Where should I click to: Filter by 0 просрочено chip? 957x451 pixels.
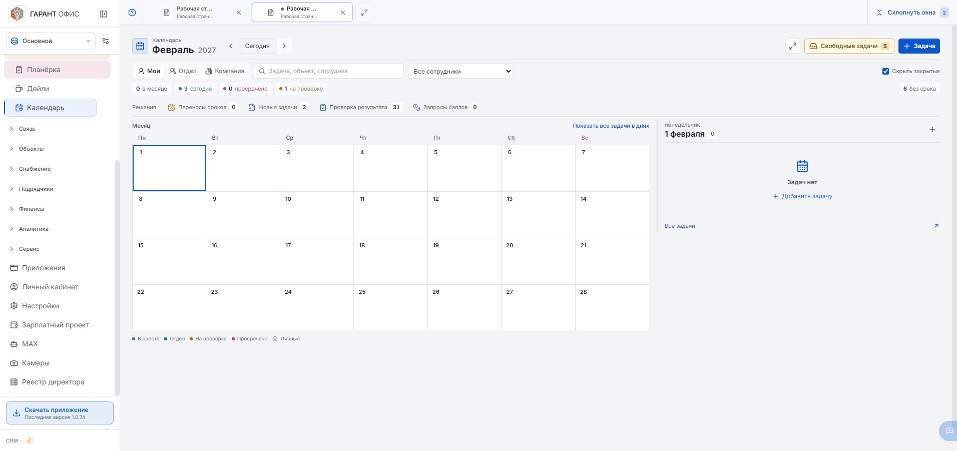[x=245, y=89]
